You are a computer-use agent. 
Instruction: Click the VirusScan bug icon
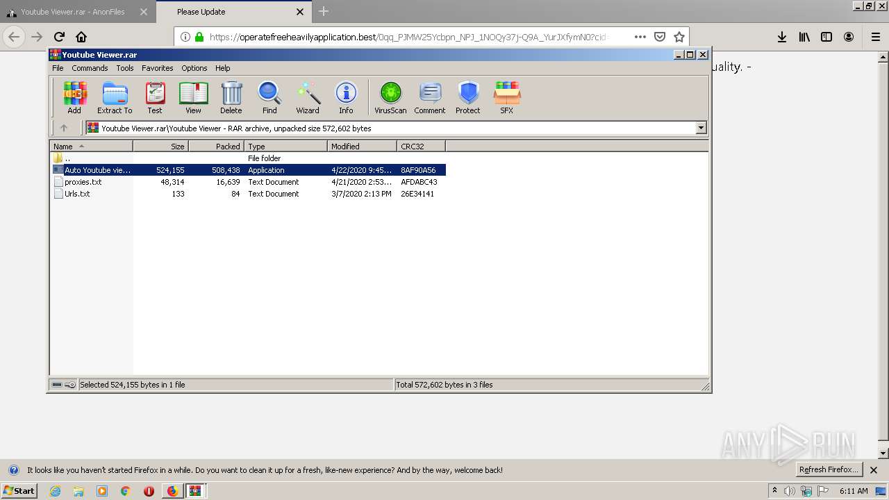tap(390, 97)
